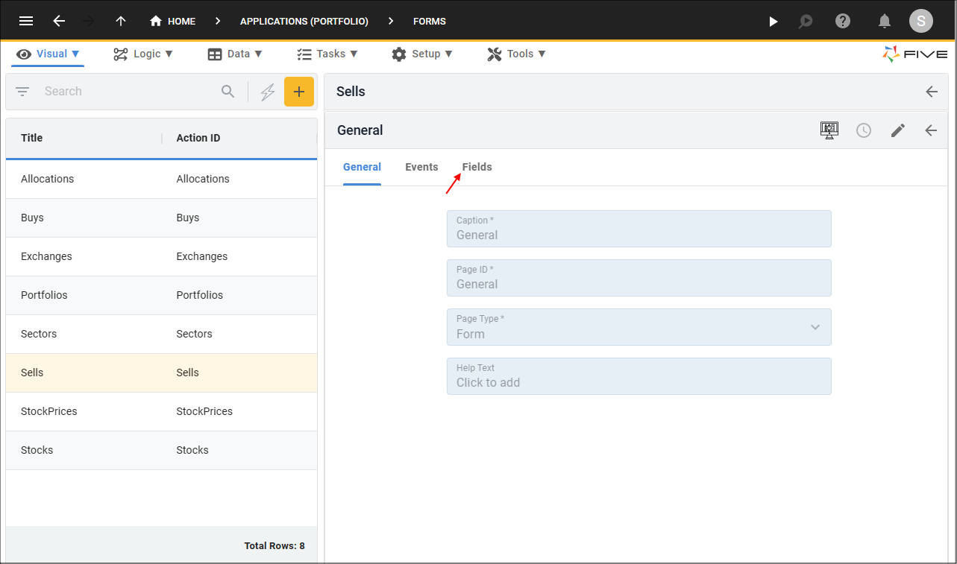Open the Setup menu
This screenshot has height=564, width=957.
(x=422, y=54)
